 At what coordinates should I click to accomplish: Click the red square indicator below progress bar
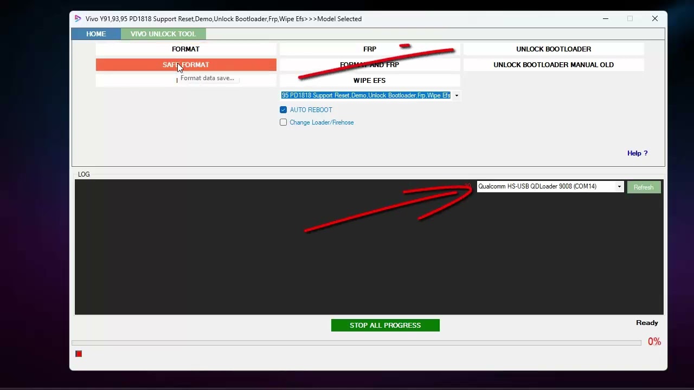(x=79, y=354)
